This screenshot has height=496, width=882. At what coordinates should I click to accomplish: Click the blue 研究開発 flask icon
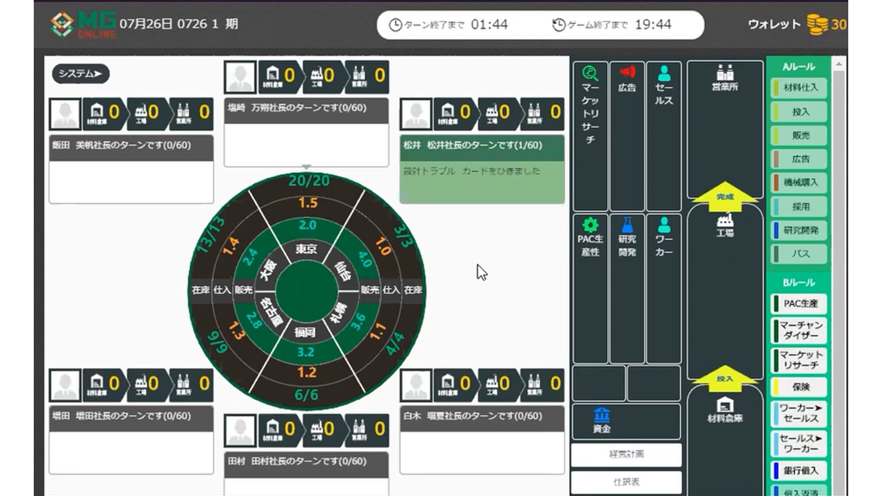(627, 225)
